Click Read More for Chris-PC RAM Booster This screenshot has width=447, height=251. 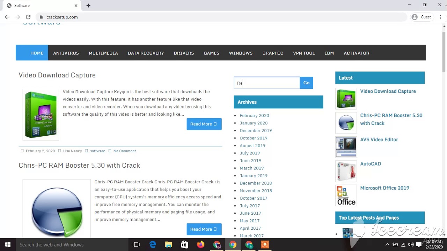coord(204,229)
